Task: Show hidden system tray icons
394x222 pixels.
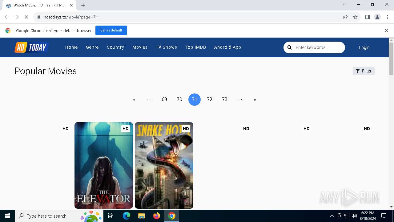Action: pyautogui.click(x=332, y=216)
